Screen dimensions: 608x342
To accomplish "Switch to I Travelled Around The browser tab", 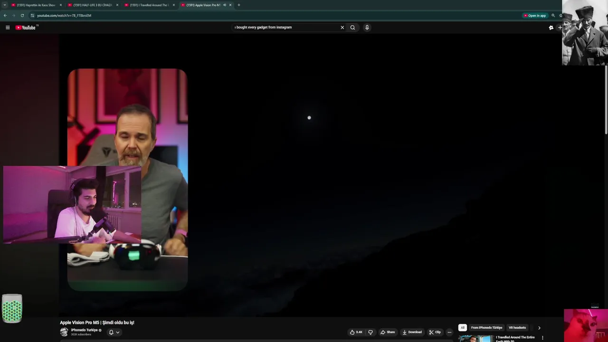I will pyautogui.click(x=149, y=5).
